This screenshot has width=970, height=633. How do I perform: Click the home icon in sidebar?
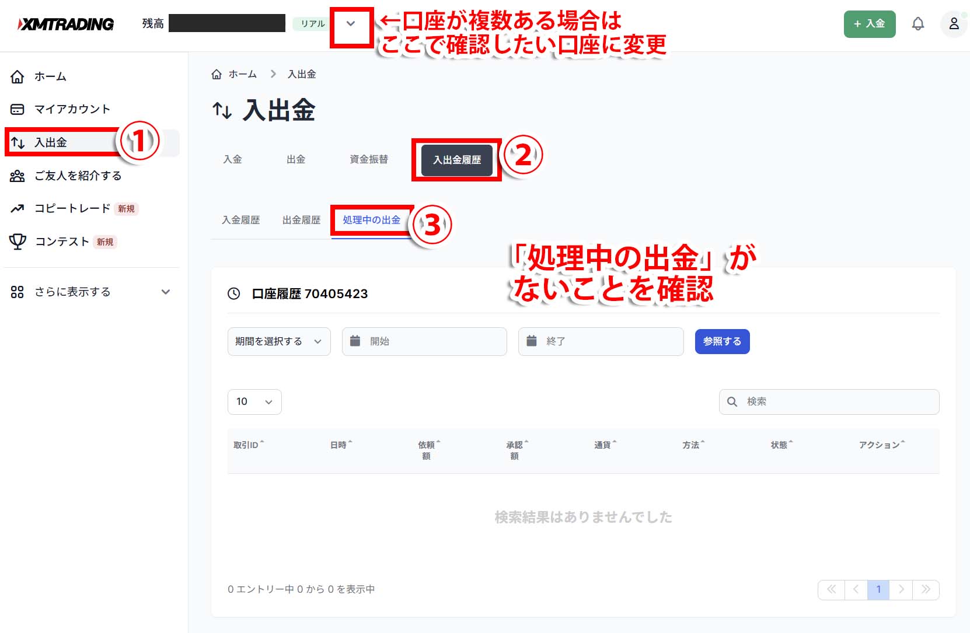coord(18,76)
